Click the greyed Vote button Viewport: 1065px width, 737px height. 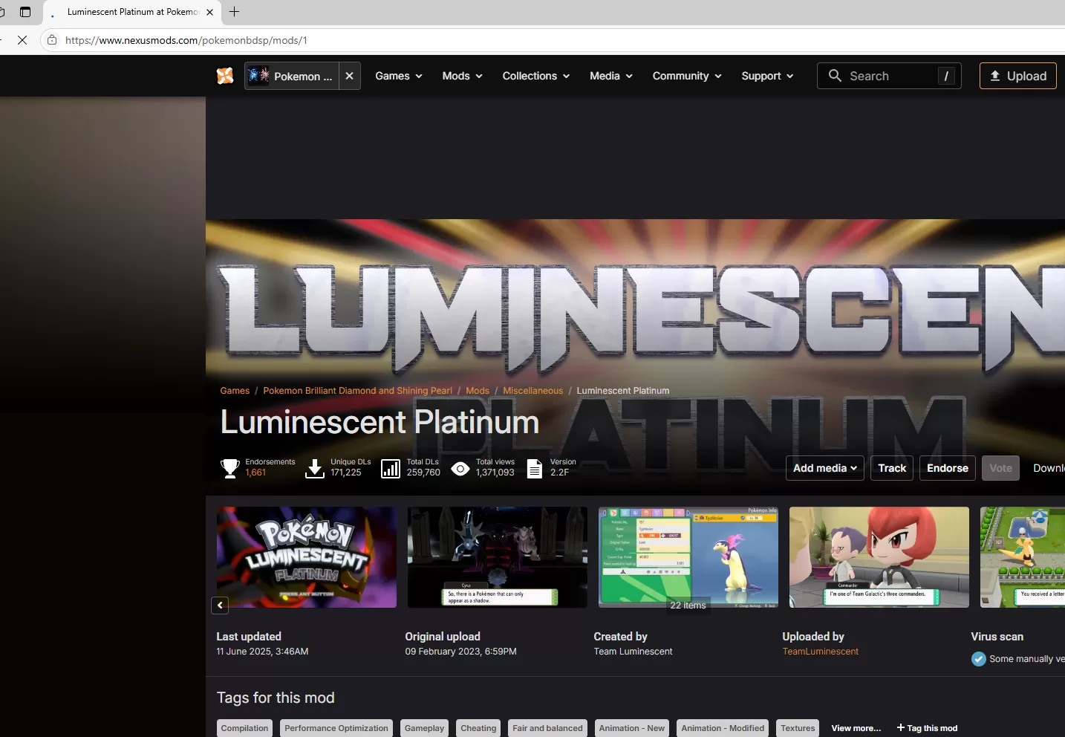(1000, 468)
